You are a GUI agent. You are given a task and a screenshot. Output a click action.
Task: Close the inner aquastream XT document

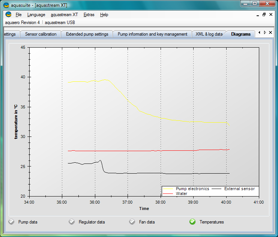click(271, 15)
